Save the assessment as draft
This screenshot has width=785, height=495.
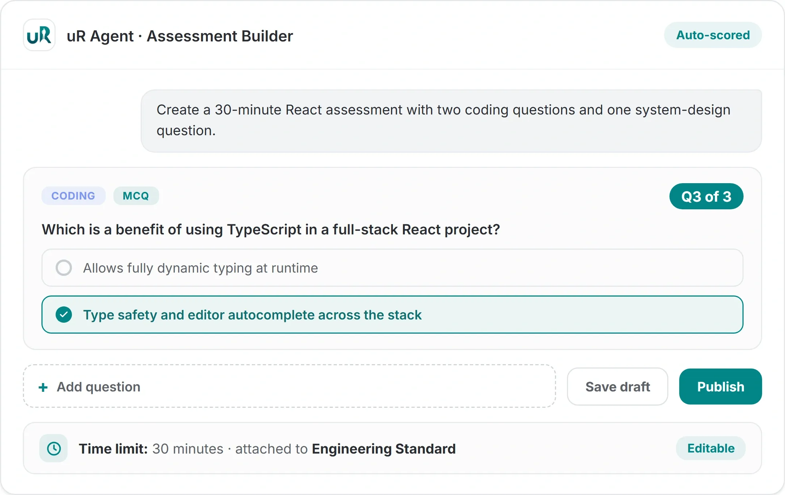[x=617, y=387]
